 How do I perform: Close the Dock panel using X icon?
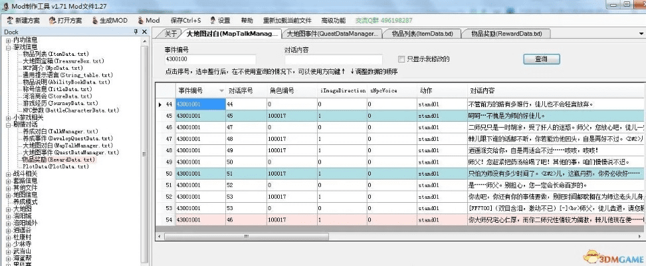[144, 32]
